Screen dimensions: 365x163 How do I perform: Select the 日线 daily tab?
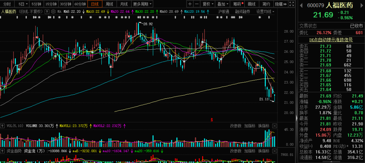click(x=95, y=4)
